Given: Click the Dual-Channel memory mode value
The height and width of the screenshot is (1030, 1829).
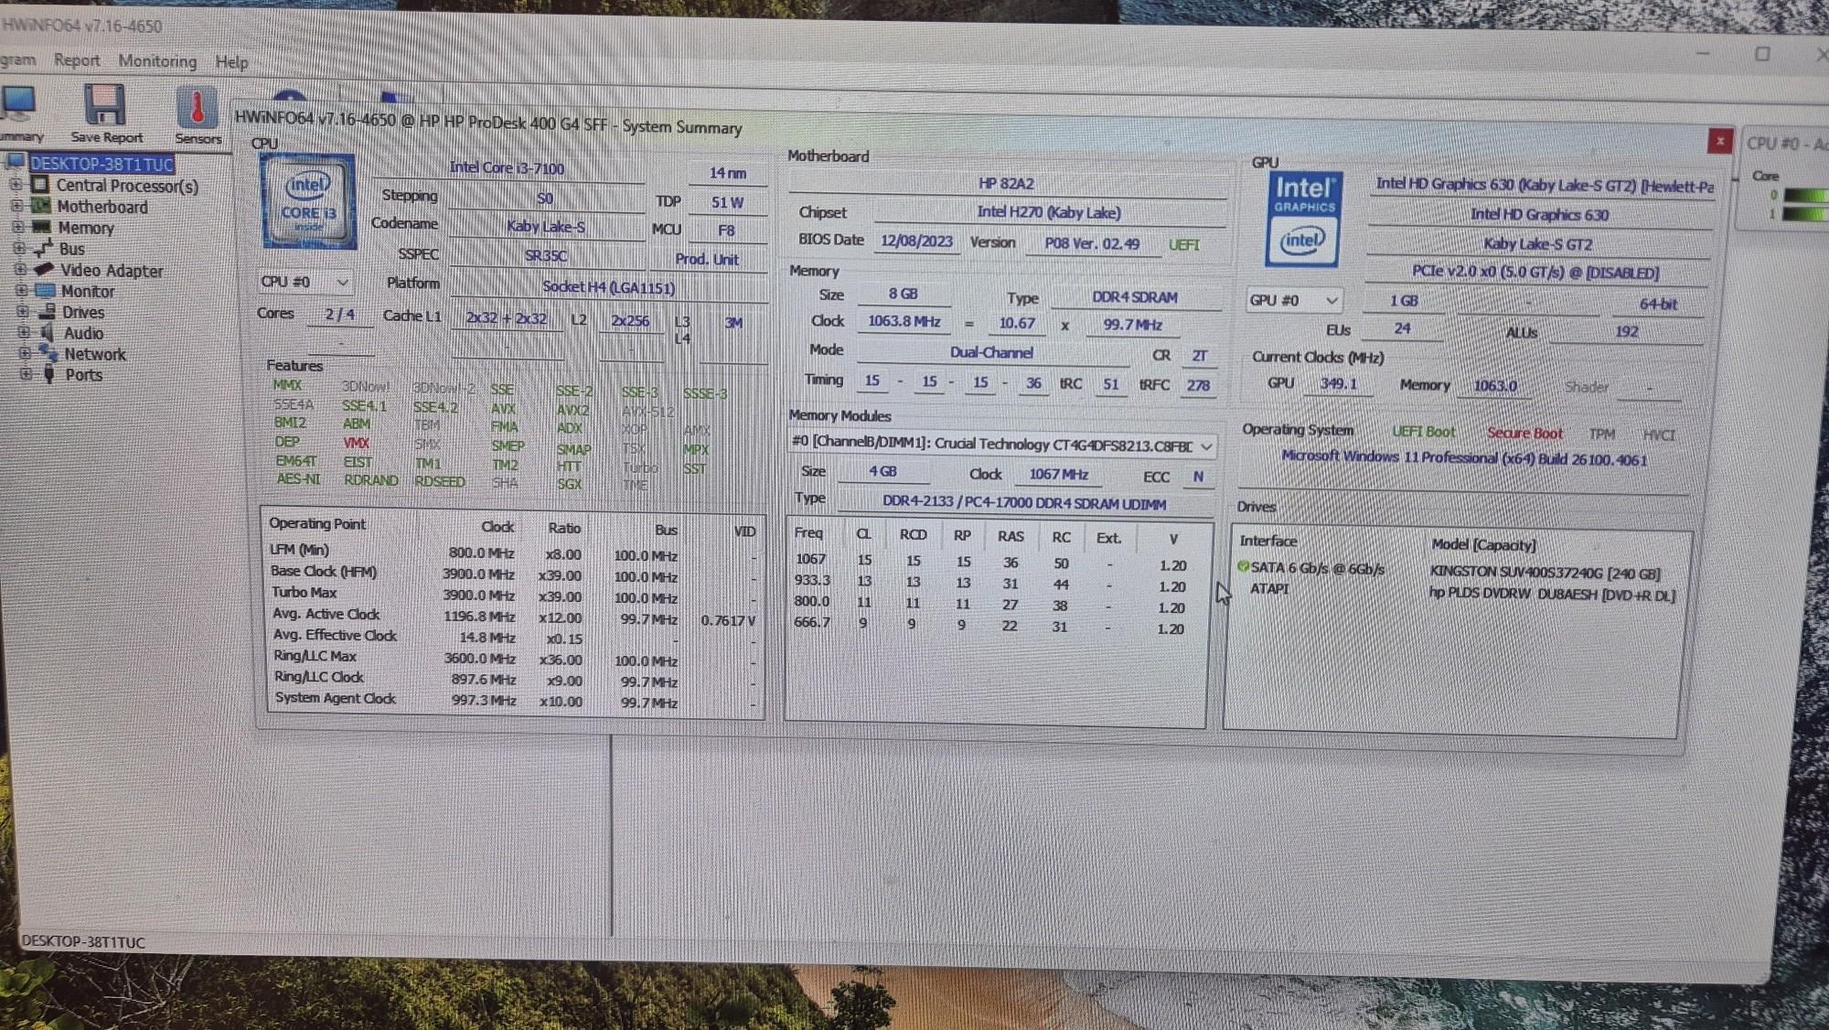Looking at the screenshot, I should pos(991,352).
